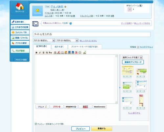Click the もっと表示する link
164x132 pixels.
pos(134,113)
